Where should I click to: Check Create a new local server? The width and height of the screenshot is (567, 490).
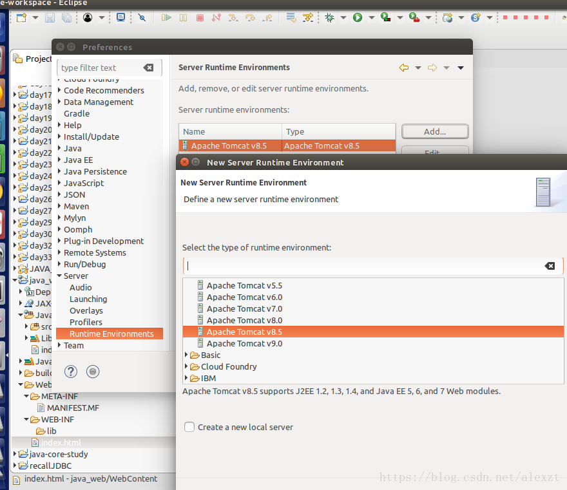pos(189,427)
